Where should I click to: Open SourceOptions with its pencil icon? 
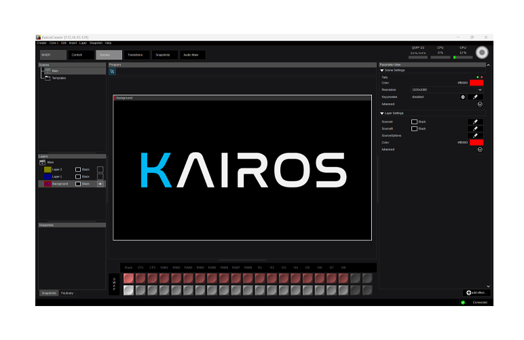coord(475,136)
